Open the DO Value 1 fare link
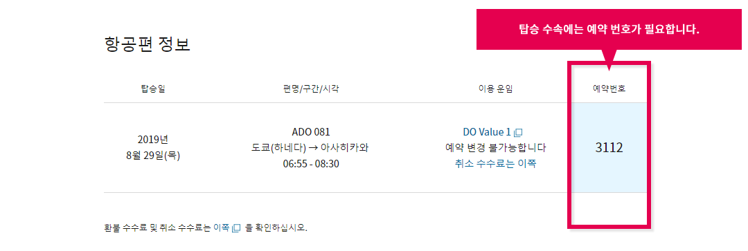 tap(487, 132)
